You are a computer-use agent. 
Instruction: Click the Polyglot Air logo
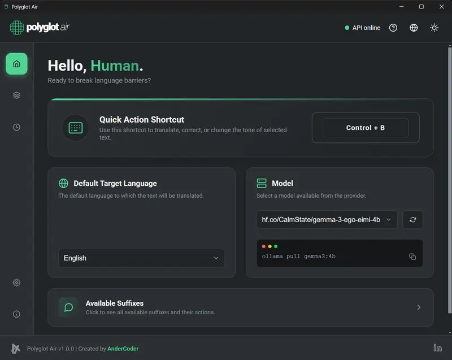[40, 28]
